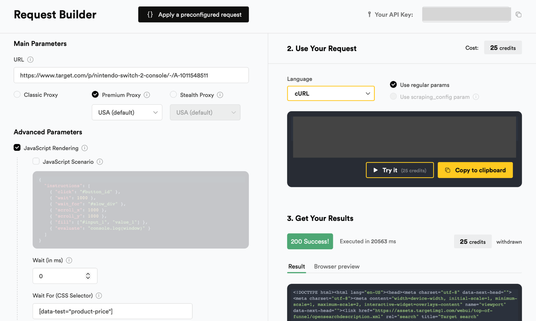Click the info icon next to JavaScript Rendering
The image size is (536, 321).
tap(85, 148)
